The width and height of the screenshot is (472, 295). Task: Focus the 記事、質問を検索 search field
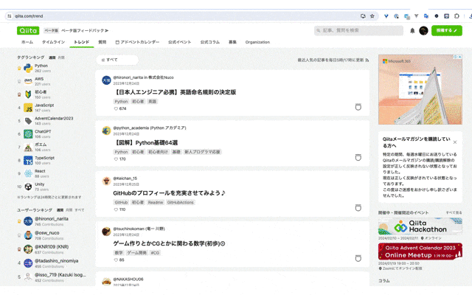click(358, 30)
